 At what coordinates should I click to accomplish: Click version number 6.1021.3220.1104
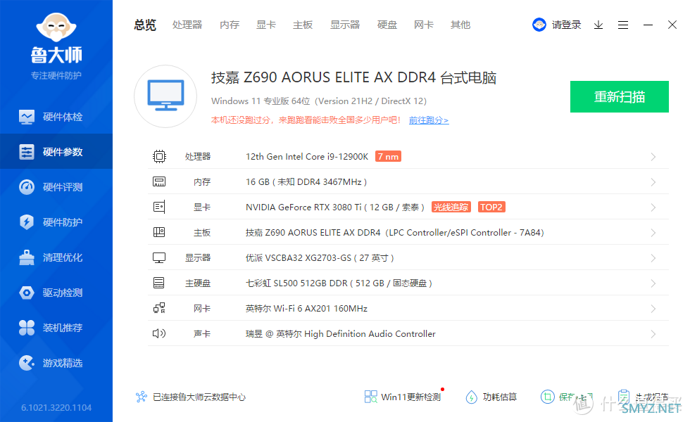point(56,407)
